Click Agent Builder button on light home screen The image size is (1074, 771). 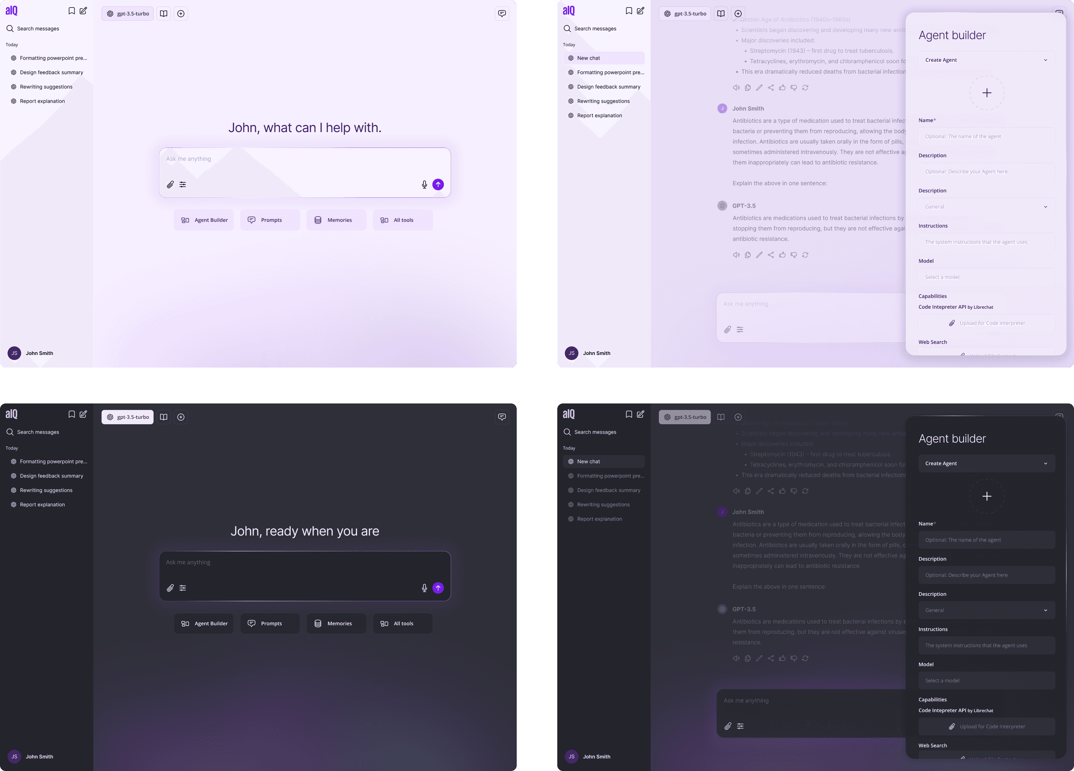point(204,220)
